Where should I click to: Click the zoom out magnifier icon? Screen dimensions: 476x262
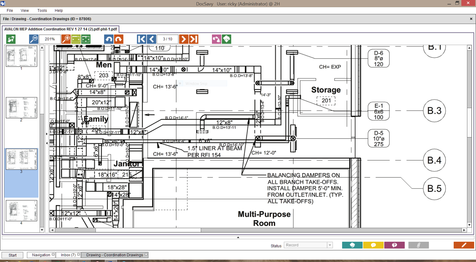34,39
